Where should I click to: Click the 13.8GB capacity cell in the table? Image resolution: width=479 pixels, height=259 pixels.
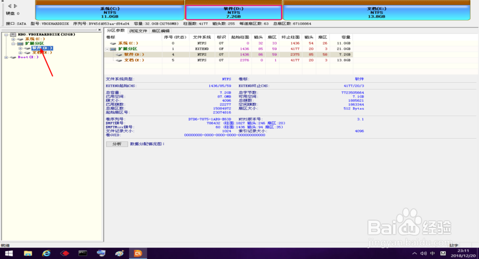[x=343, y=60]
